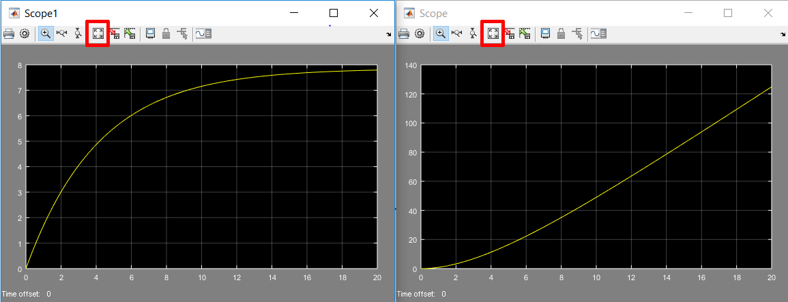Image resolution: width=788 pixels, height=302 pixels.
Task: Click y-axis label 140 in Scope plot
Action: [x=411, y=65]
